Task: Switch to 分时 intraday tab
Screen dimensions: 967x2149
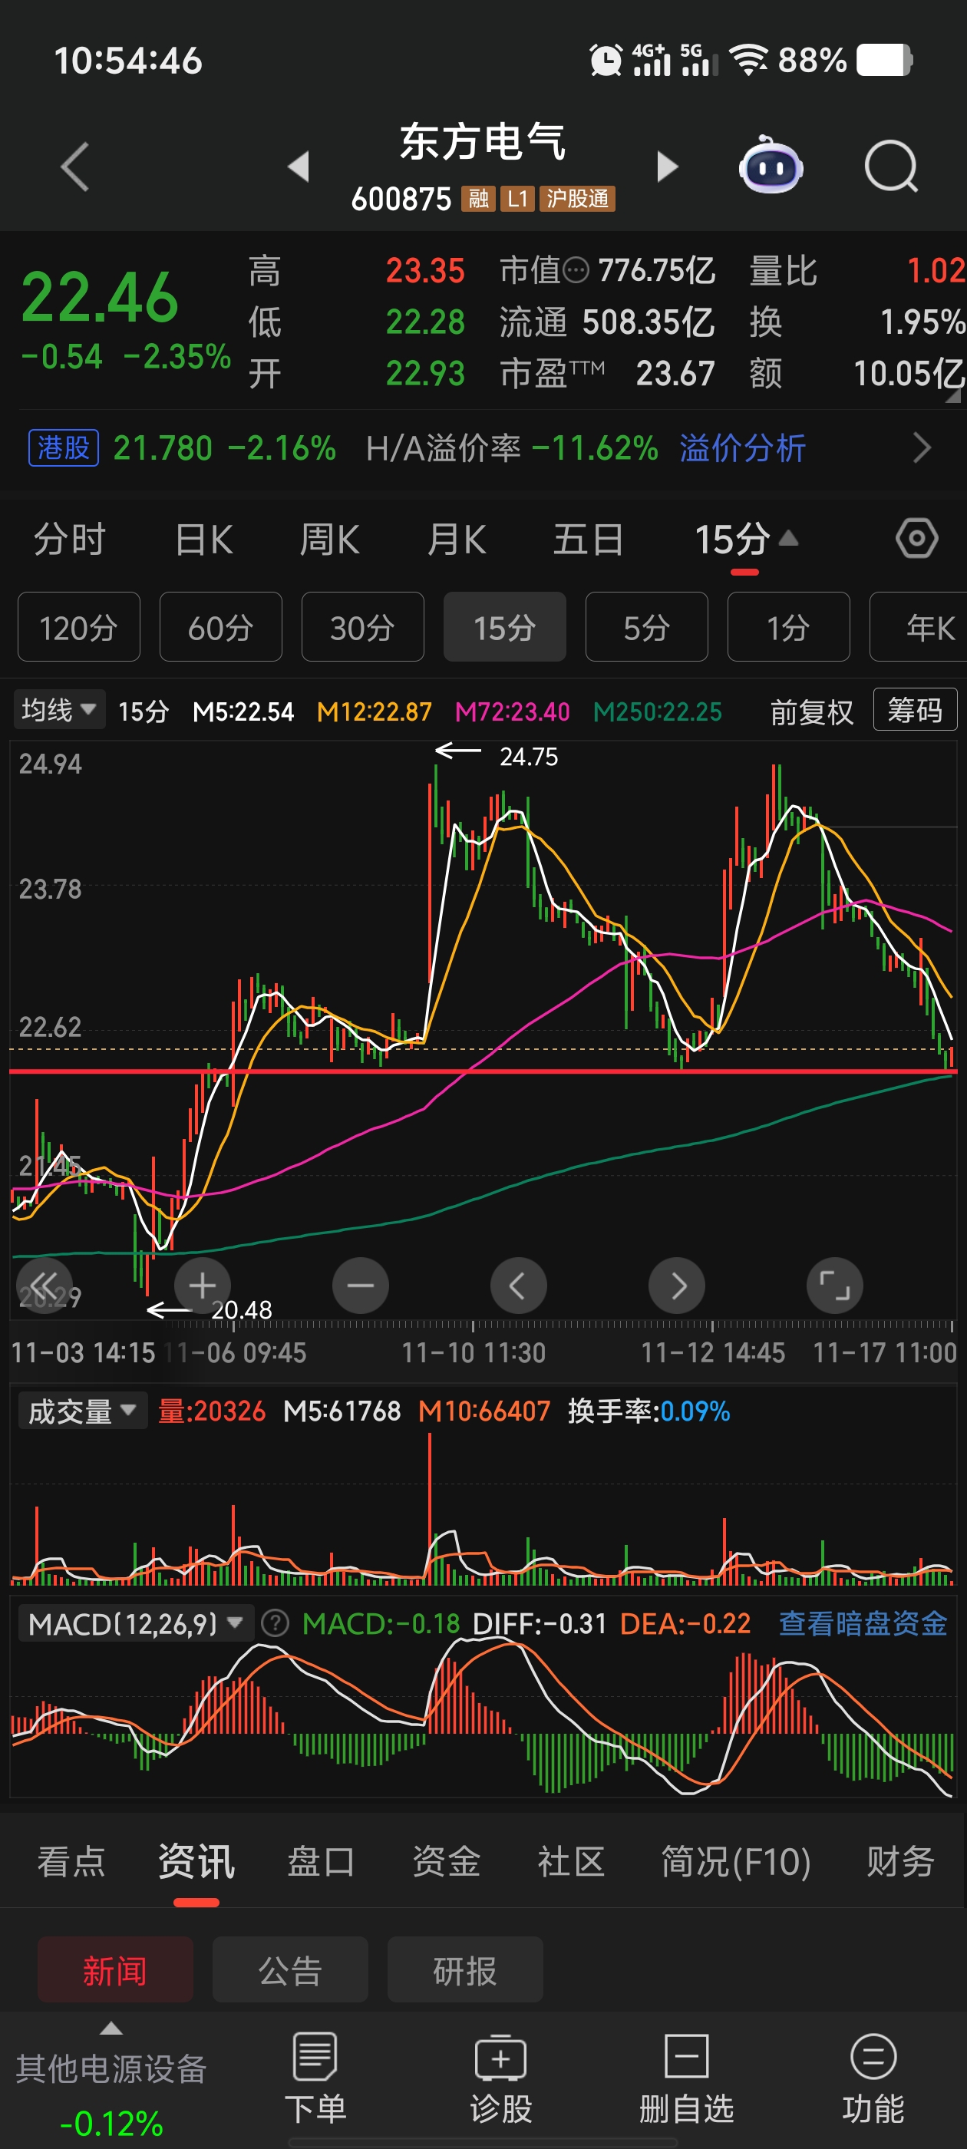Action: coord(70,539)
